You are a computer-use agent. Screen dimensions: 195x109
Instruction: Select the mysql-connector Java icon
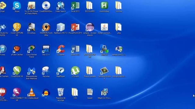click(104, 27)
